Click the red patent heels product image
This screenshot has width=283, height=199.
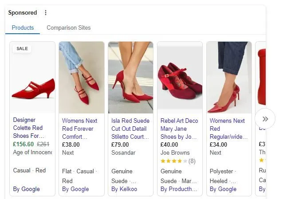click(x=229, y=78)
